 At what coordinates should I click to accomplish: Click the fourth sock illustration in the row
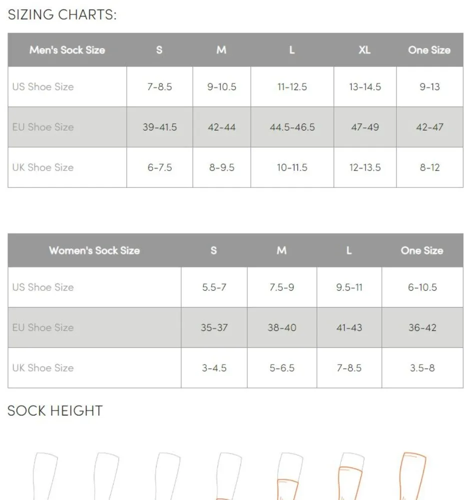click(x=229, y=476)
